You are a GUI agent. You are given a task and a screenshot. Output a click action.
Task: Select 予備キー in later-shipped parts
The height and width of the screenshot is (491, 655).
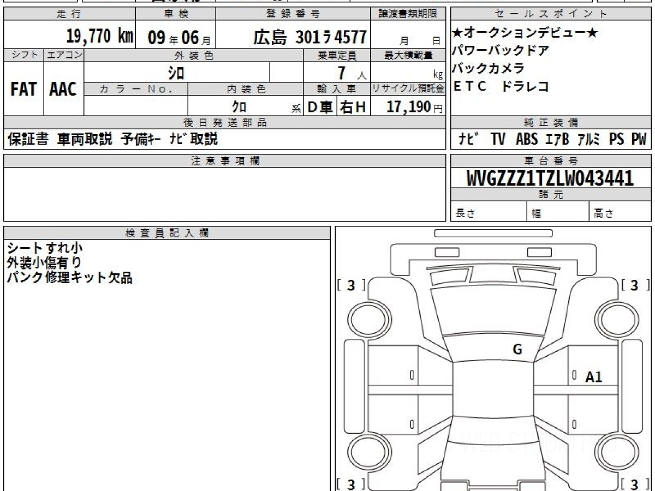pyautogui.click(x=140, y=139)
